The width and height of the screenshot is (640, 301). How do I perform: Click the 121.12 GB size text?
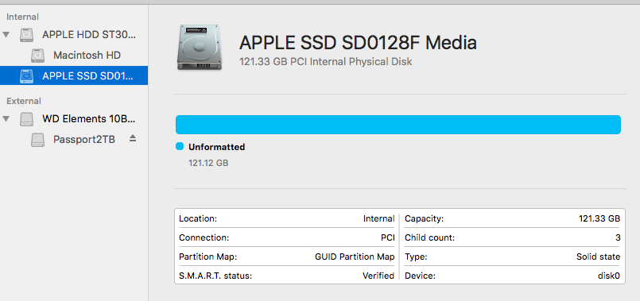208,163
